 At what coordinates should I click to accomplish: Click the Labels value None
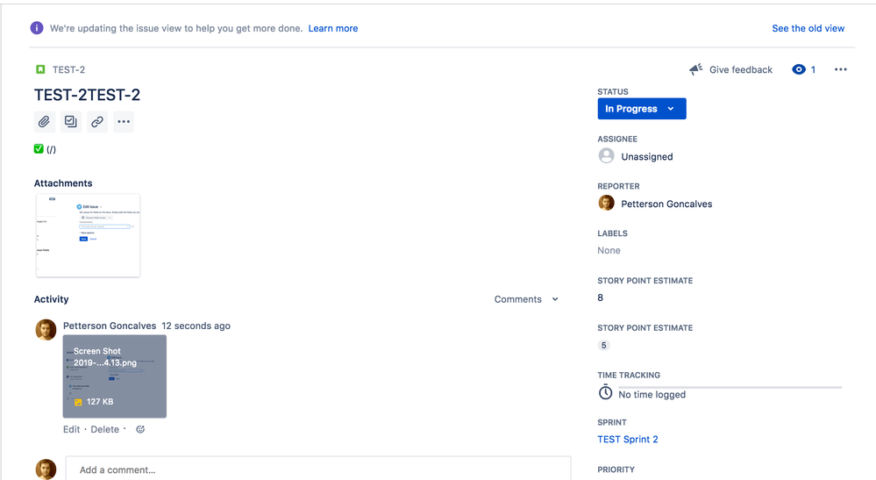coord(609,250)
